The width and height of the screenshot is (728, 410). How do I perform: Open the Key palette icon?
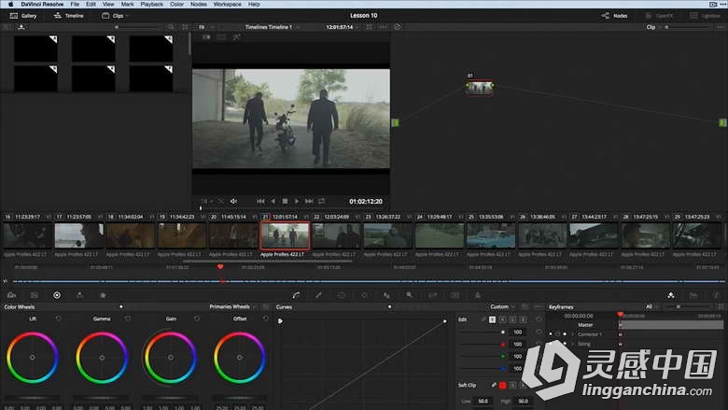click(x=409, y=295)
